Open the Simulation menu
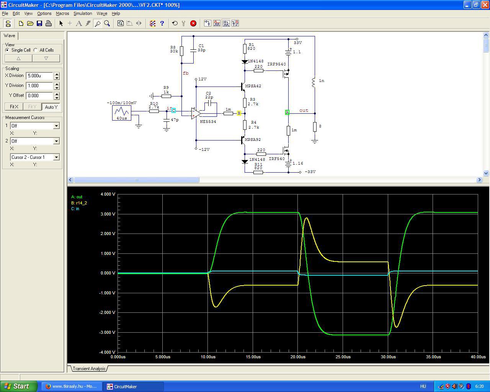The image size is (490, 392). [x=83, y=13]
